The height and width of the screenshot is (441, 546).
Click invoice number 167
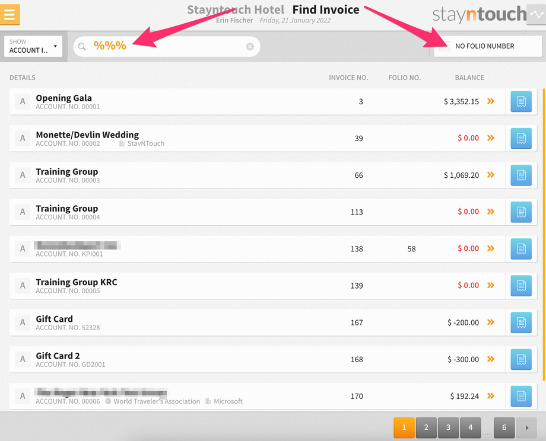357,323
